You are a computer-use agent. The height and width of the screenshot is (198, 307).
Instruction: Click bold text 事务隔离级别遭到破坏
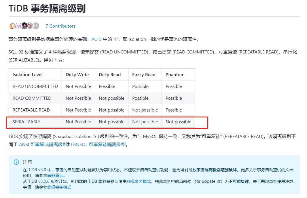point(217,170)
